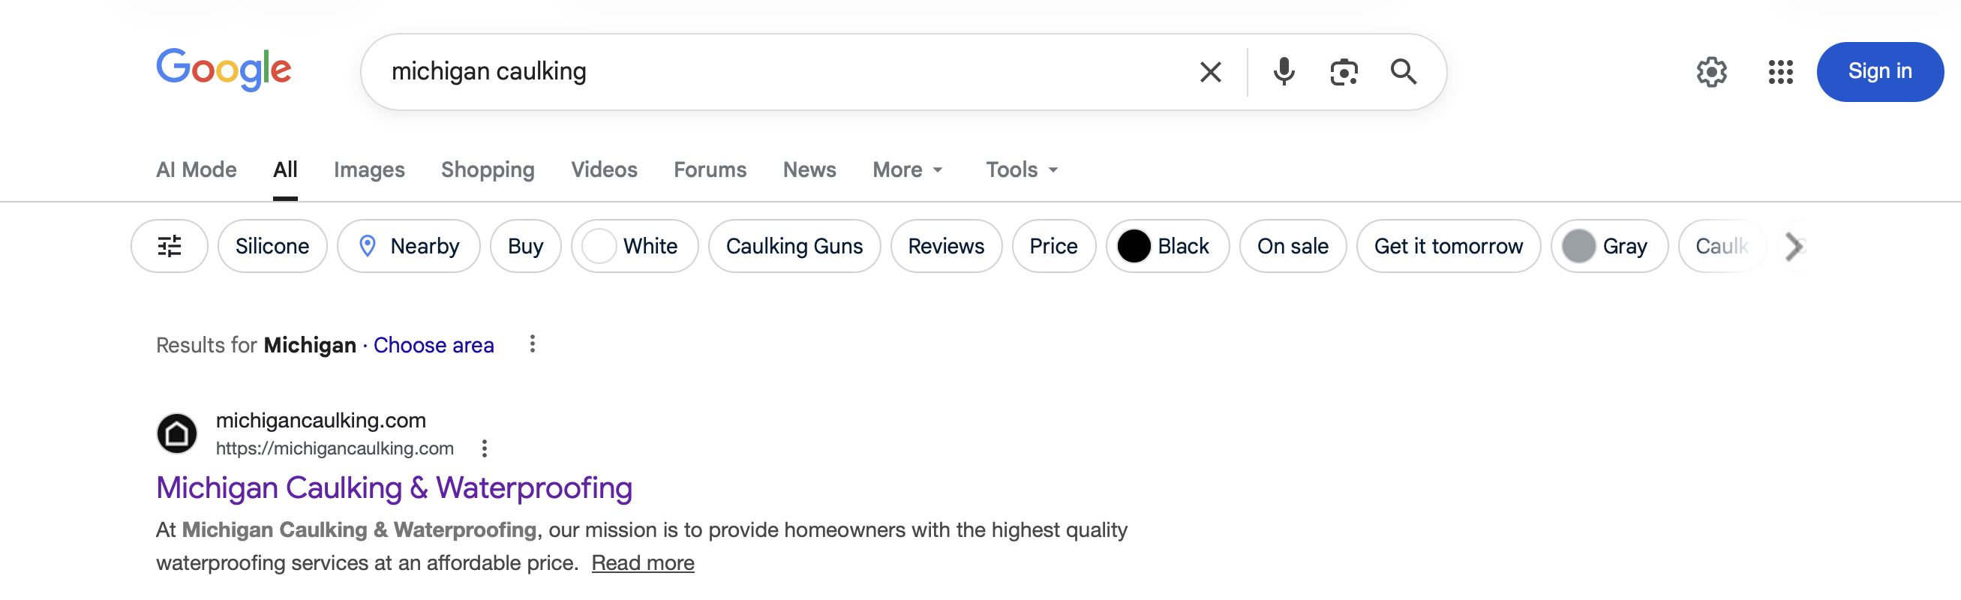The width and height of the screenshot is (1961, 600).
Task: Open quick settings via the gear icon
Action: click(1712, 71)
